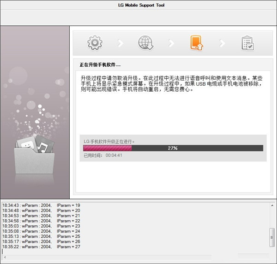Screen dimensions: 277x264
Task: Click the globe download step icon
Action: coord(145,43)
